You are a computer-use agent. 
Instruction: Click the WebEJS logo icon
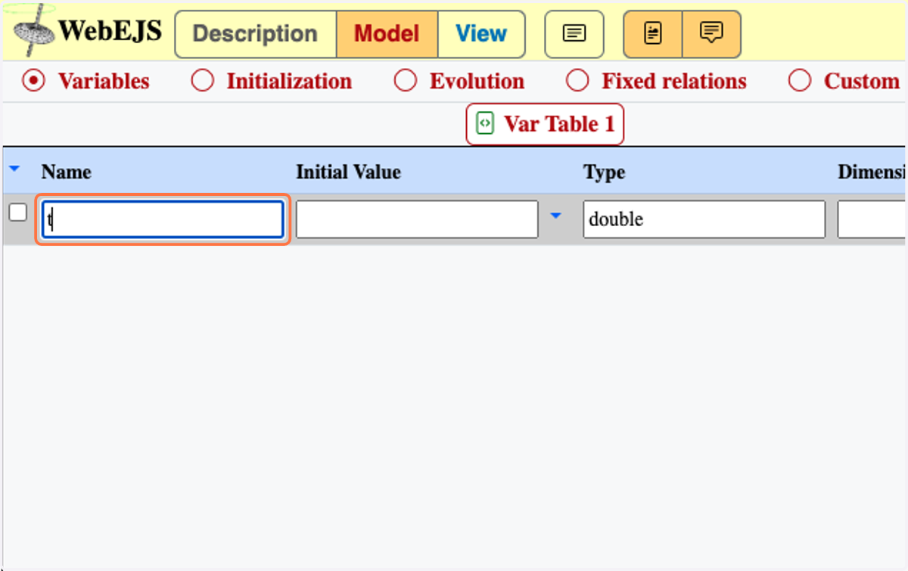[x=35, y=30]
